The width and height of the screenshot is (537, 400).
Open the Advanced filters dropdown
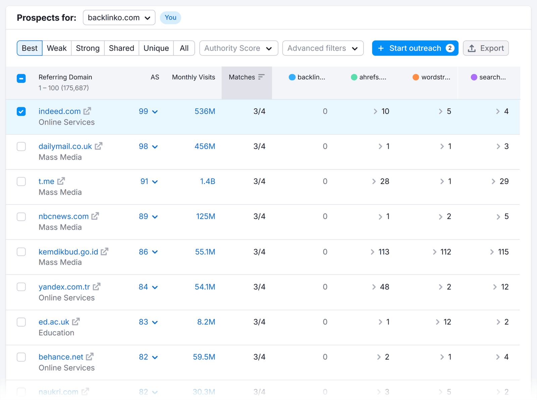pos(322,48)
